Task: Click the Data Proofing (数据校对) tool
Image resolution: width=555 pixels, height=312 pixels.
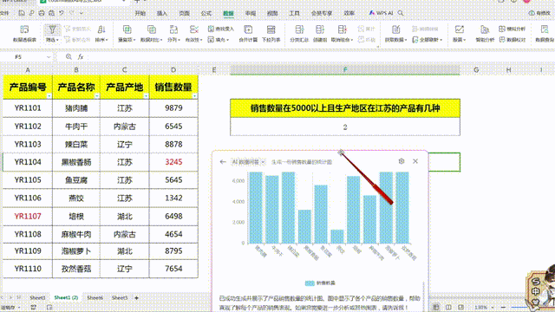Action: (x=513, y=40)
